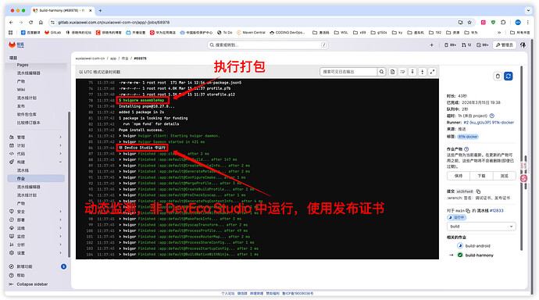Show the complete raw job log

tap(393, 72)
